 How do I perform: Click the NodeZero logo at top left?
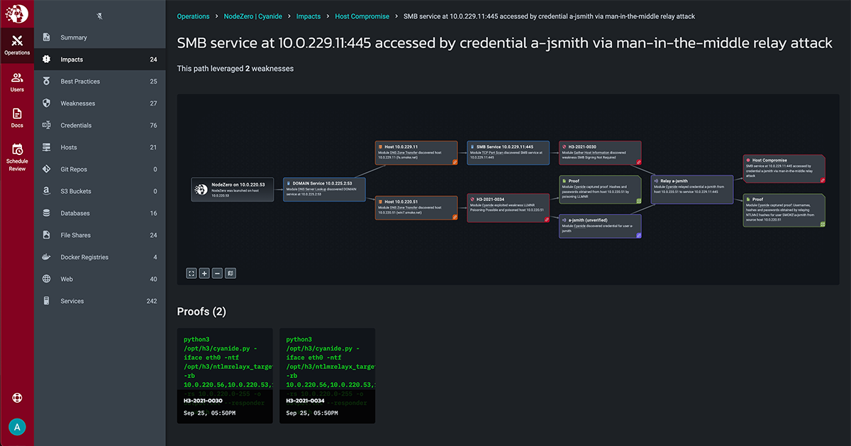pyautogui.click(x=17, y=13)
